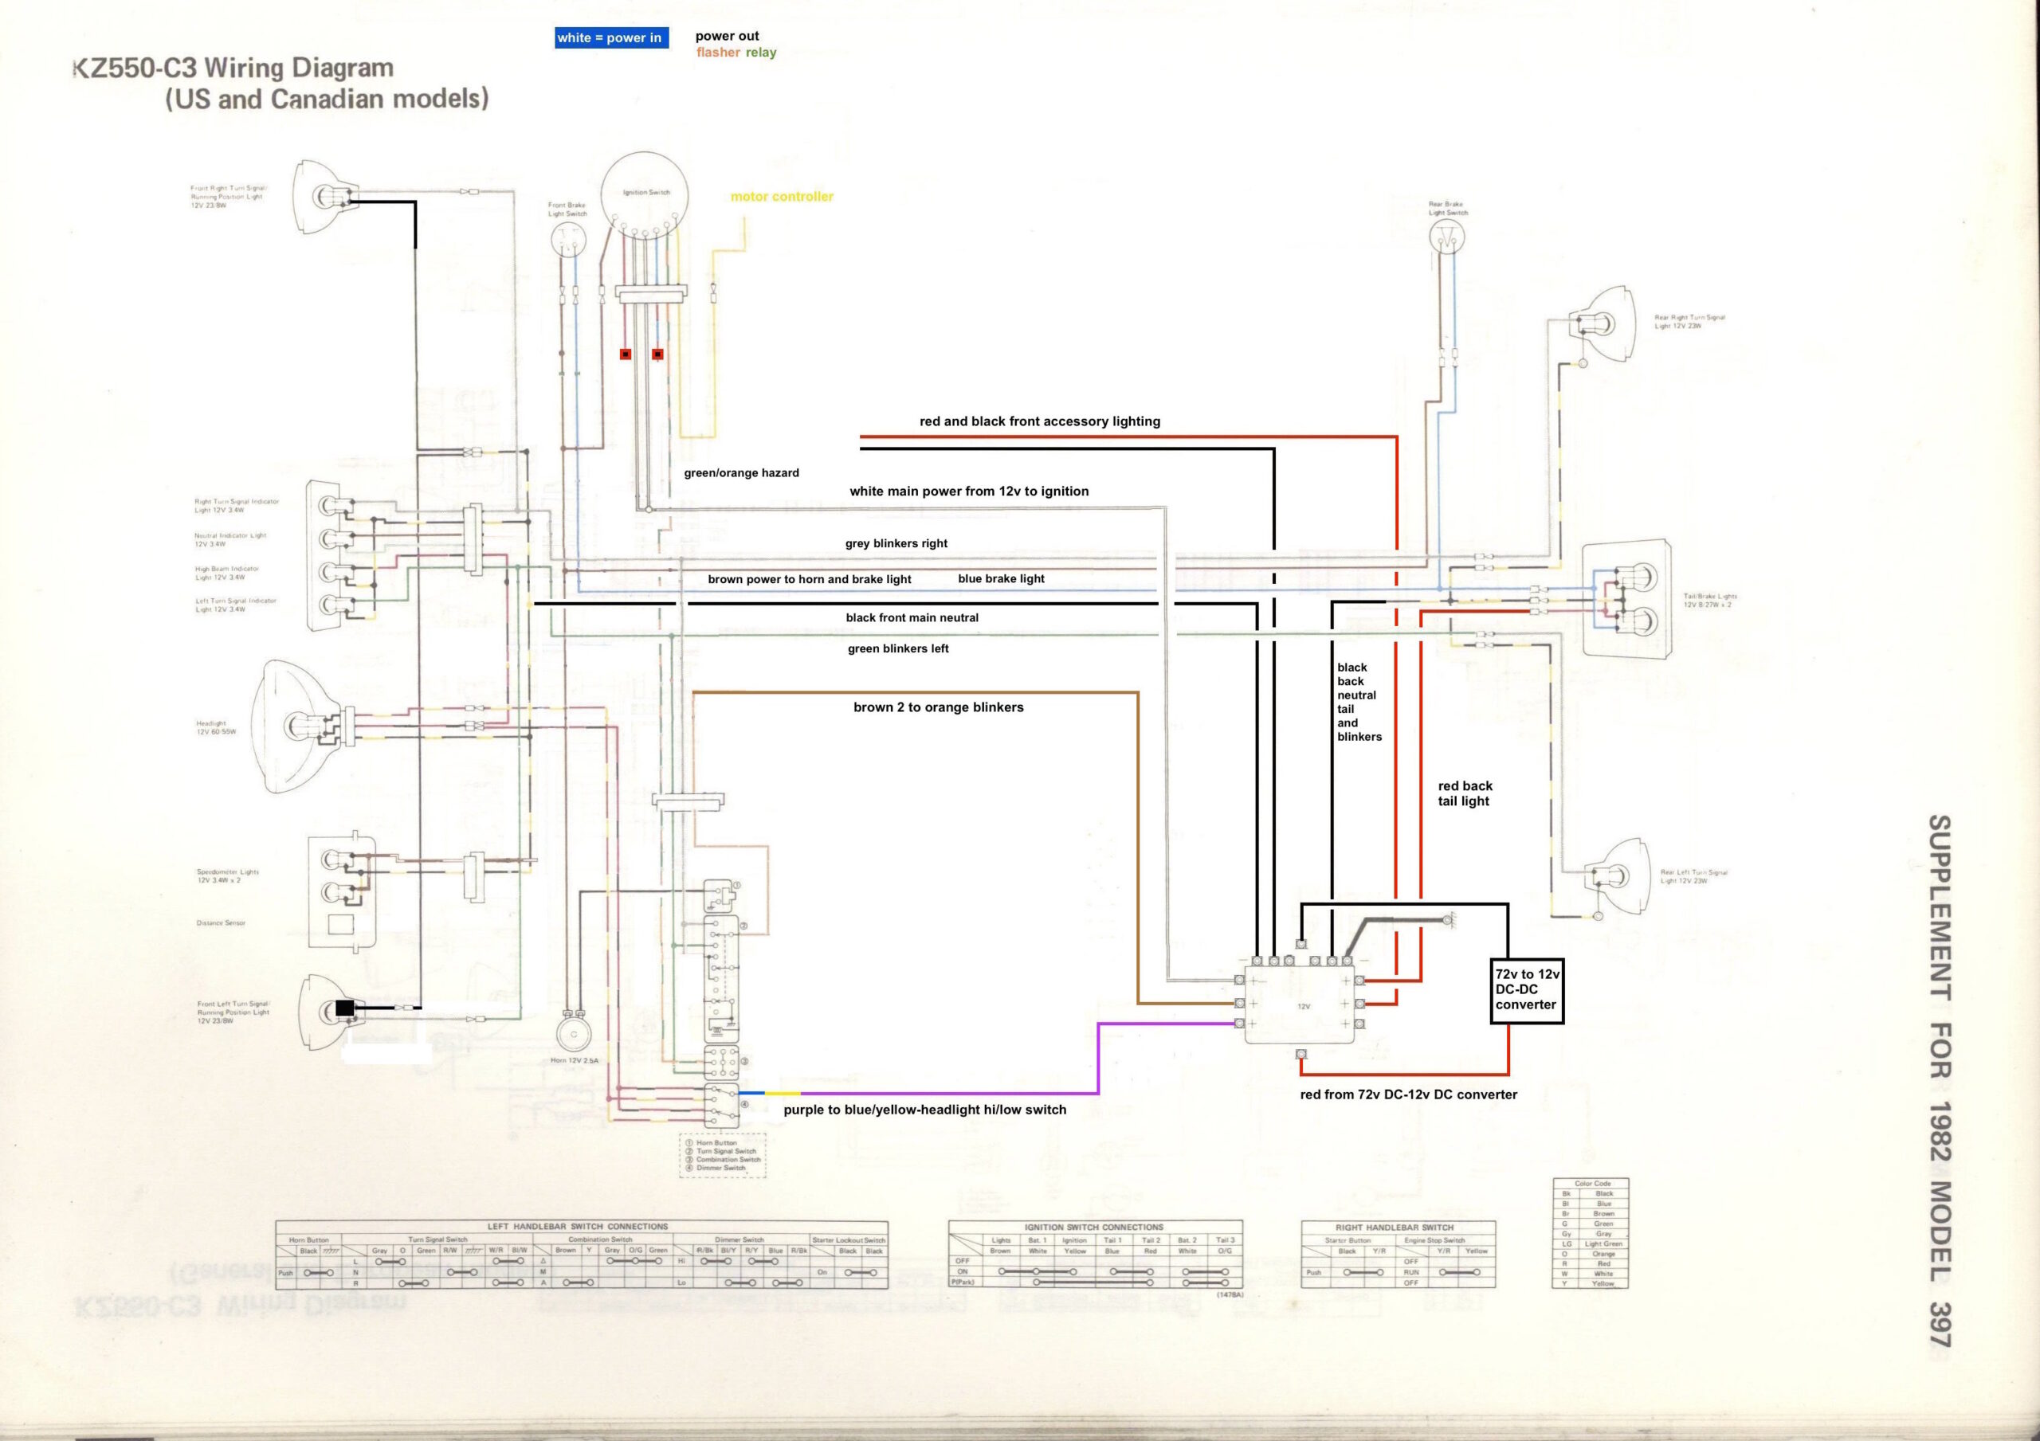Click the 'brown 2 to orange blinkers' label
Image resolution: width=2040 pixels, height=1441 pixels.
pos(938,707)
